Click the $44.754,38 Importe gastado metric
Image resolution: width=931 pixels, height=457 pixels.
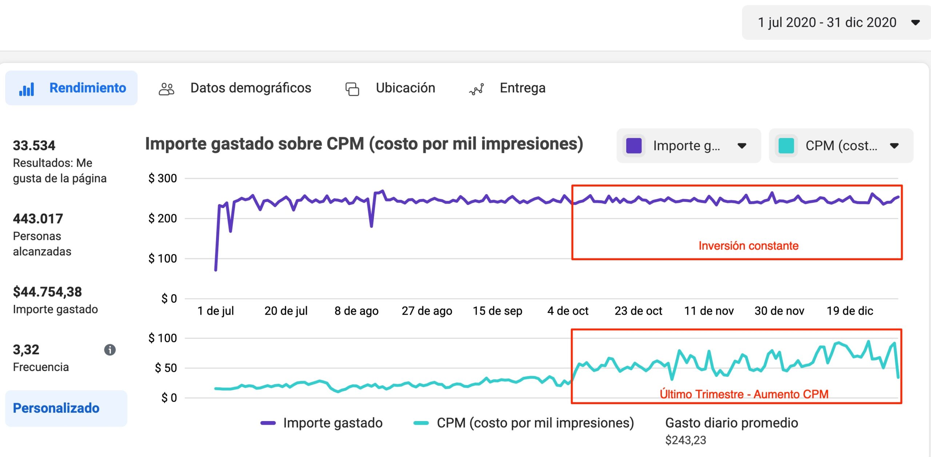(48, 292)
